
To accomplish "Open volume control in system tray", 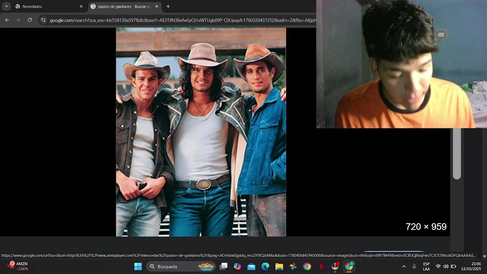I will 446,266.
